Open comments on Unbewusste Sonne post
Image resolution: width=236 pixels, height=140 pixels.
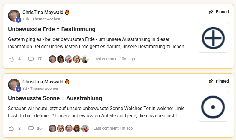point(31,128)
